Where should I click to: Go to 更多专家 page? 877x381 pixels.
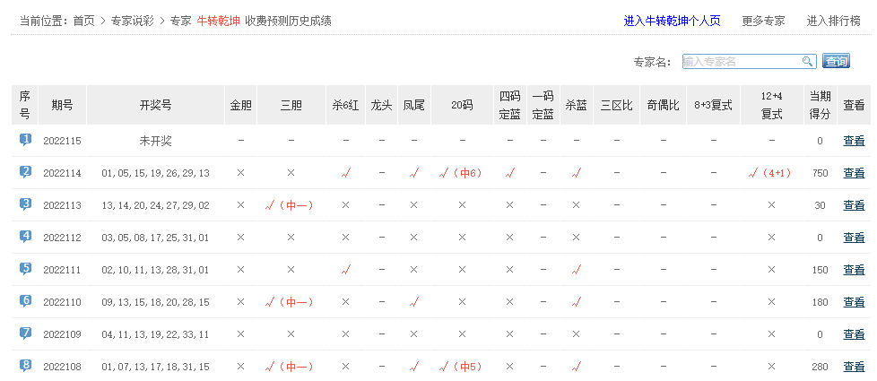(763, 21)
